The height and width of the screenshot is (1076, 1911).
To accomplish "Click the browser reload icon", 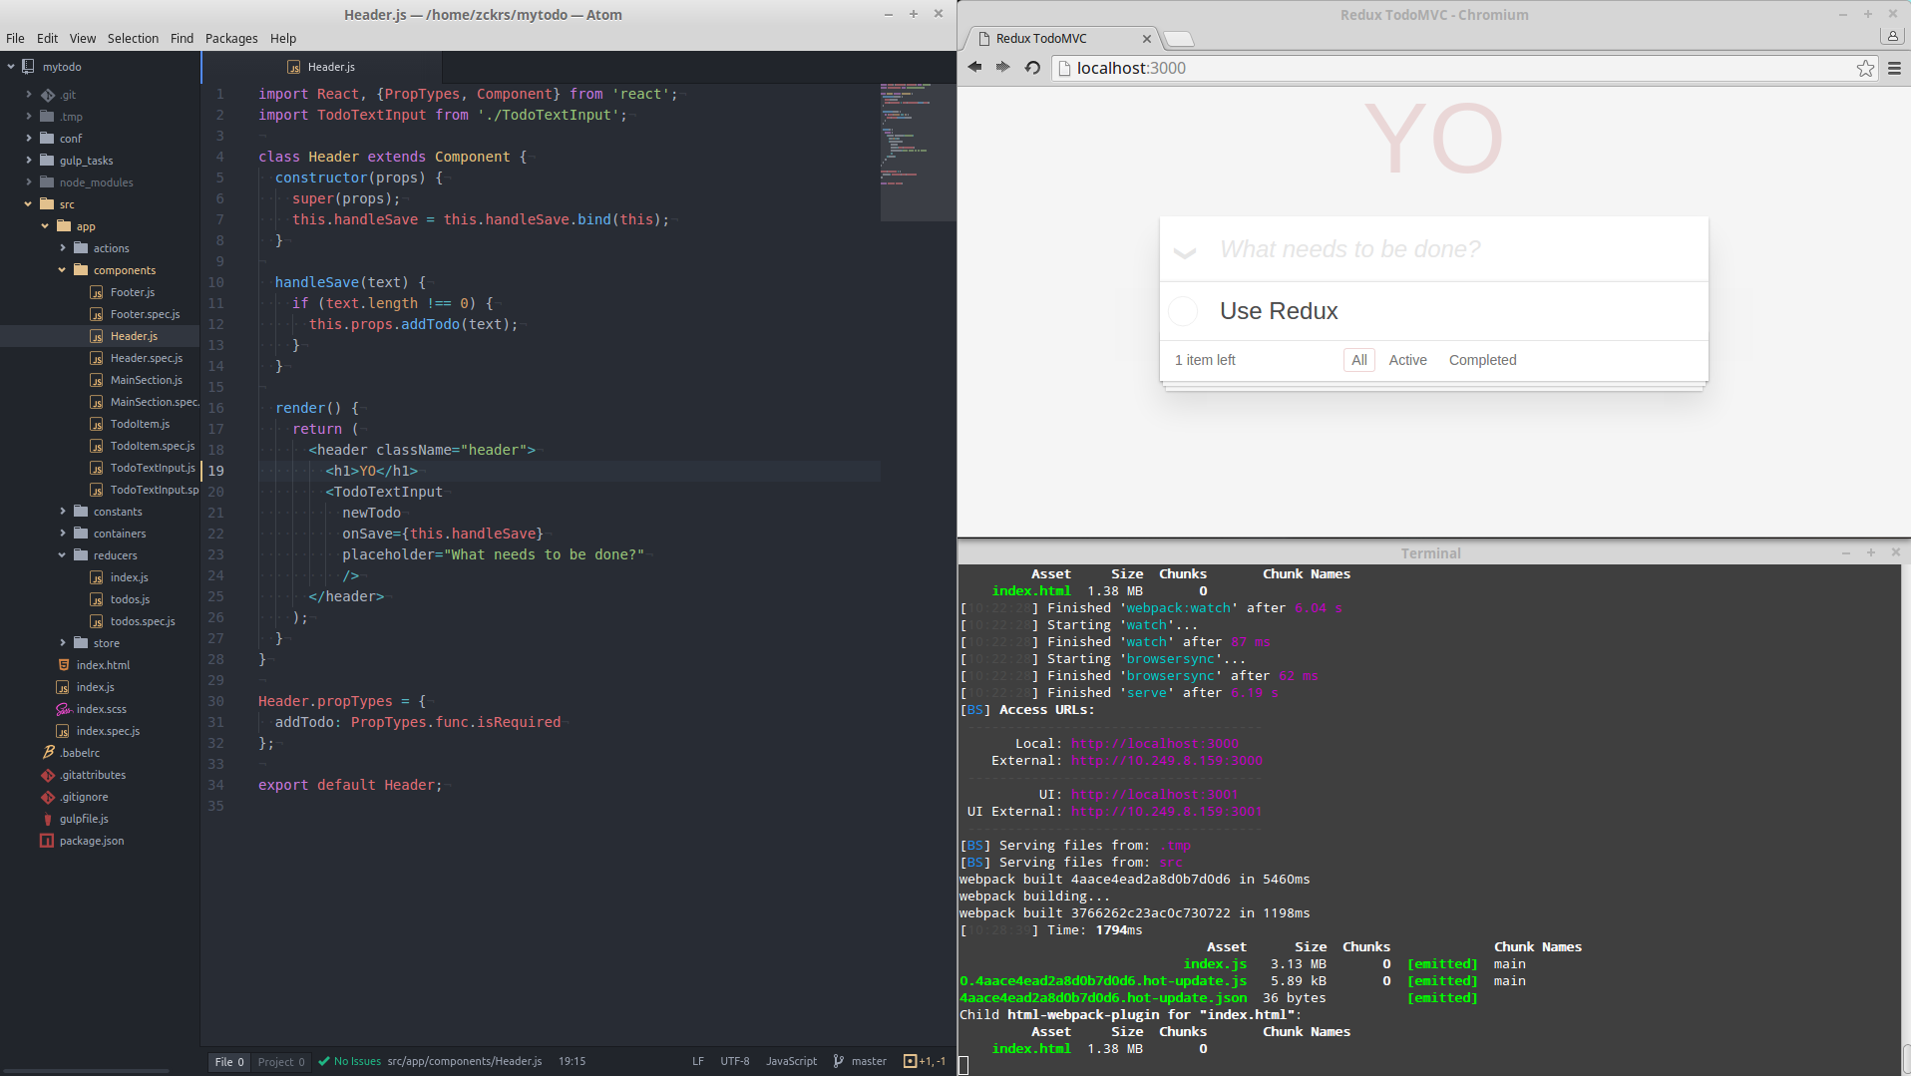I will tap(1032, 68).
